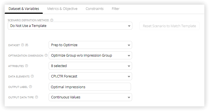Expand the Continuous Values dropdown
Viewport: 209px width, 111px height.
pos(90,97)
